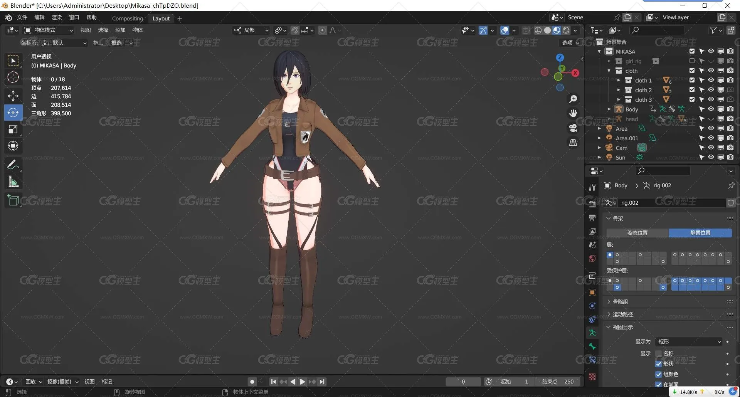Switch to the Compositing workspace tab
The height and width of the screenshot is (397, 740).
(x=128, y=19)
